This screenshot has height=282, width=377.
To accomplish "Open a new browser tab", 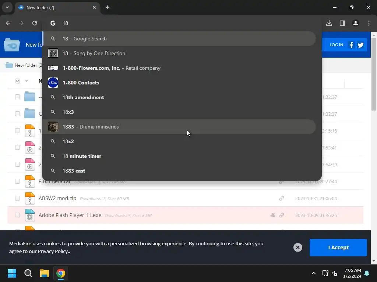I will [108, 7].
